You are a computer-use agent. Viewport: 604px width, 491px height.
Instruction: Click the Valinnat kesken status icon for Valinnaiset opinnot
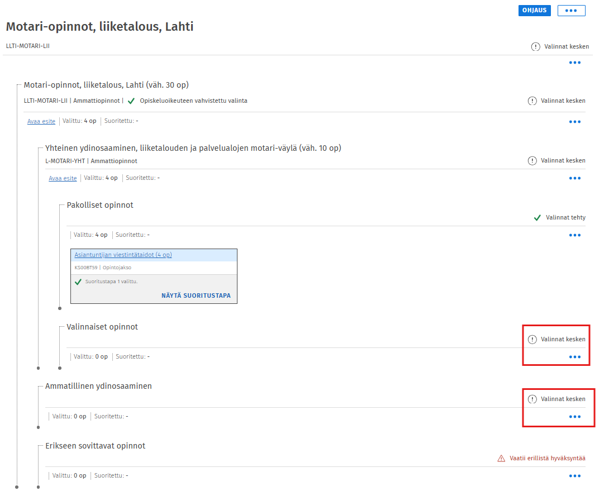(532, 339)
